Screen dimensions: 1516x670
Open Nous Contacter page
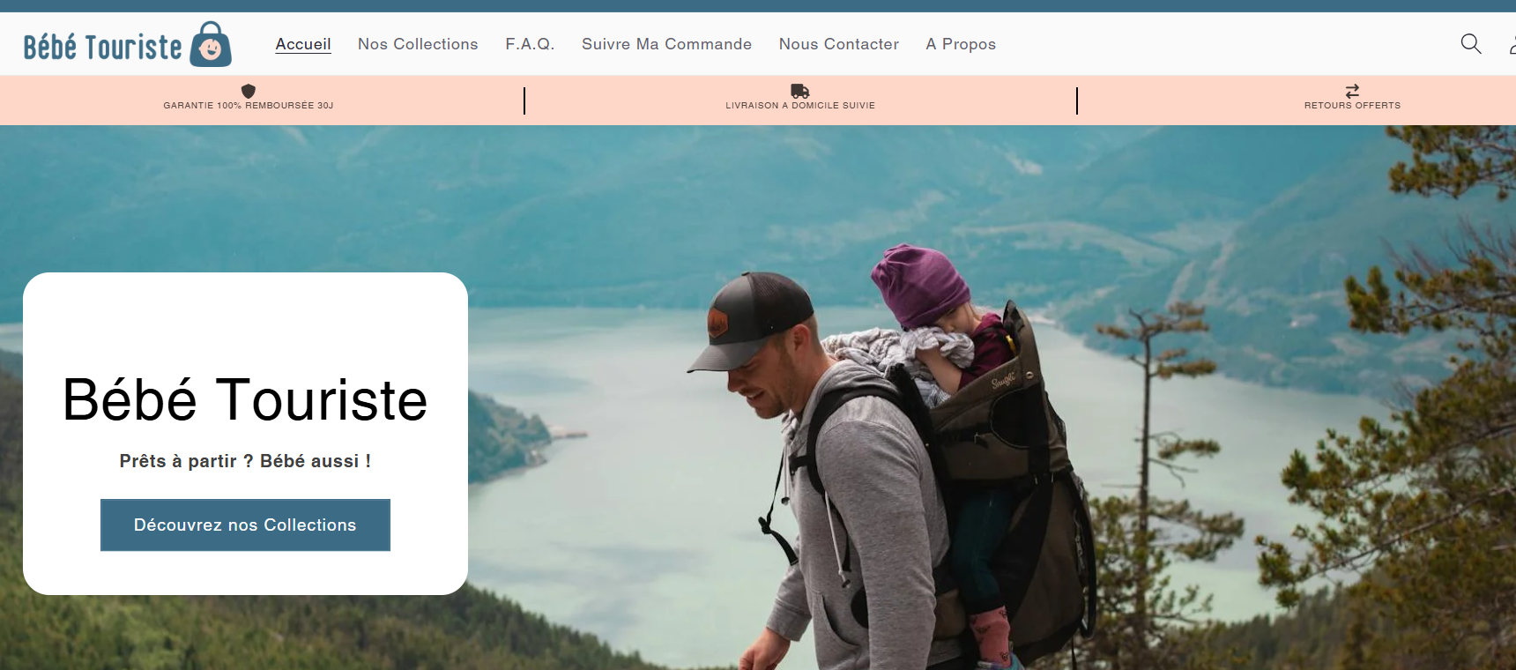pos(839,44)
